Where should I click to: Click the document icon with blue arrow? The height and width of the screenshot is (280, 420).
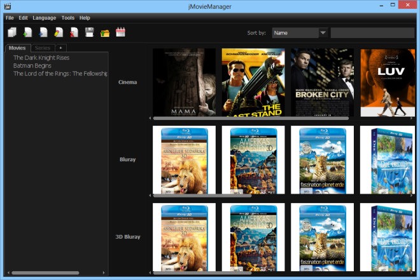43,32
